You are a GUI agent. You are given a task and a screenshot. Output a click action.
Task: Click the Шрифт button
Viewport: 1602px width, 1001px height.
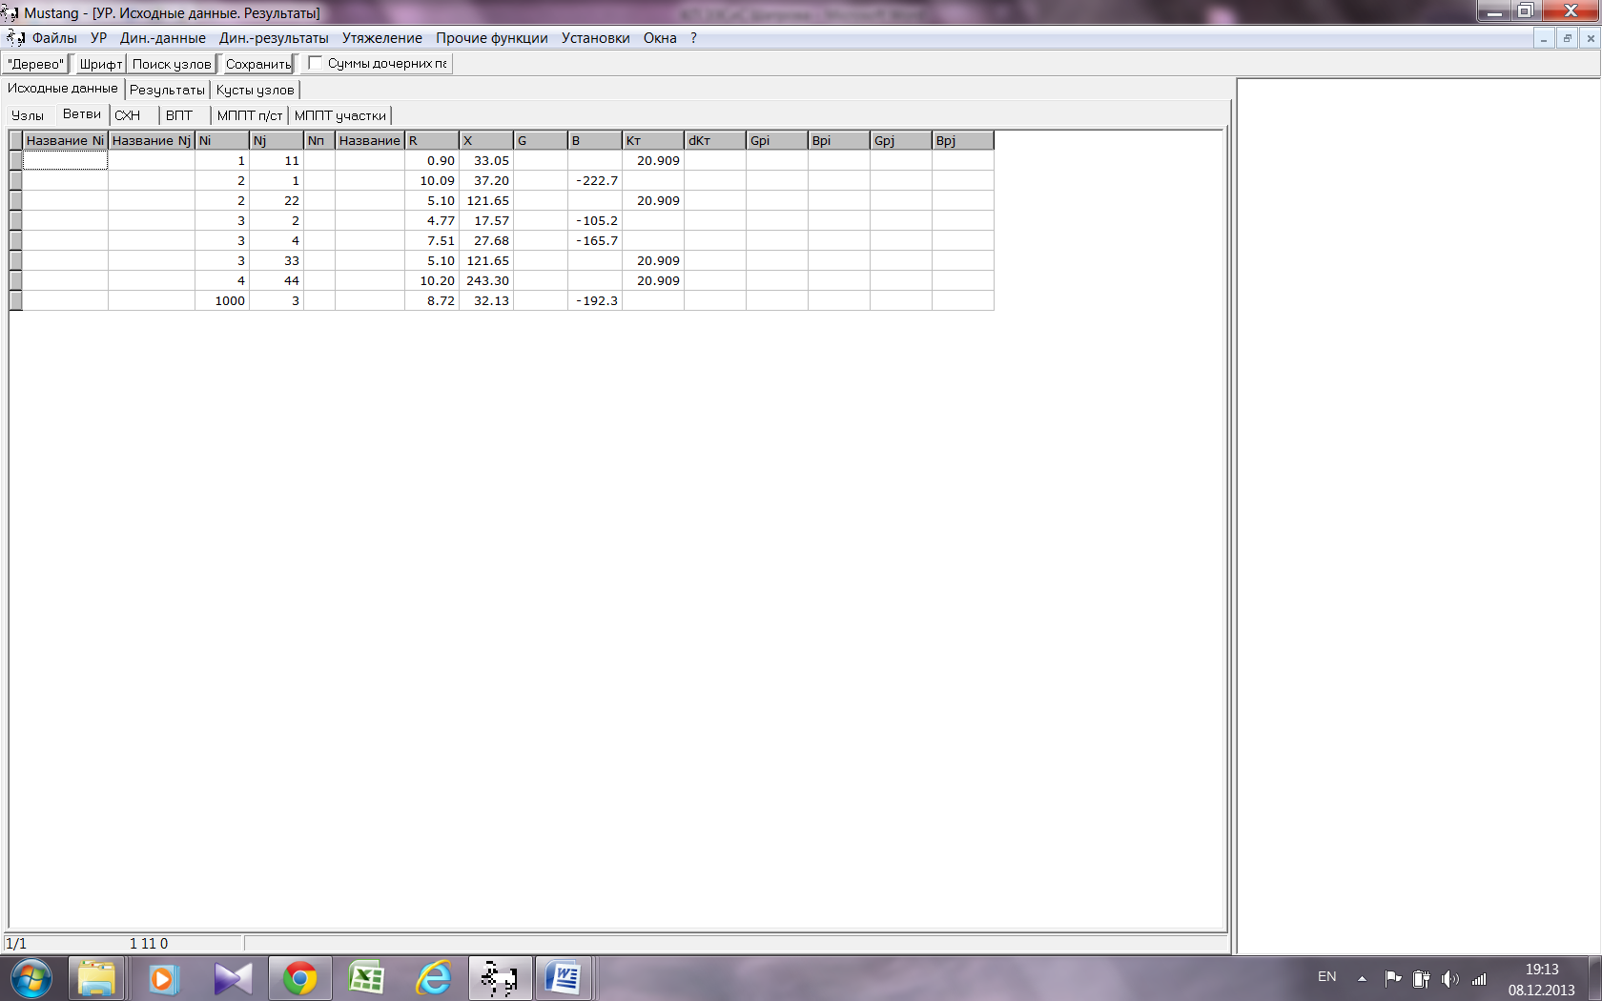click(x=100, y=64)
